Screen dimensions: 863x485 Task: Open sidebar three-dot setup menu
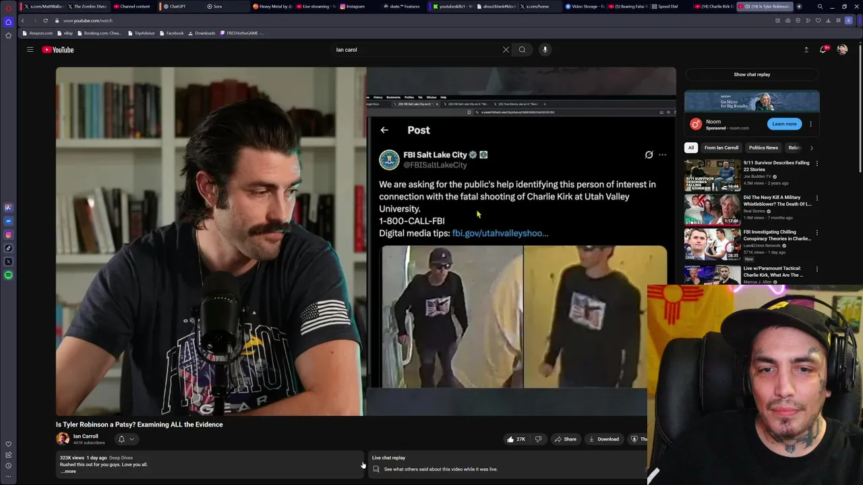tap(8, 476)
